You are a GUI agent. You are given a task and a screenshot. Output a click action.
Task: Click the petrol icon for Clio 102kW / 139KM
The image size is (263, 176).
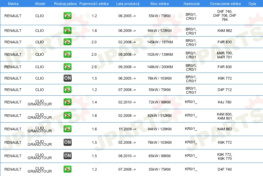(68, 54)
